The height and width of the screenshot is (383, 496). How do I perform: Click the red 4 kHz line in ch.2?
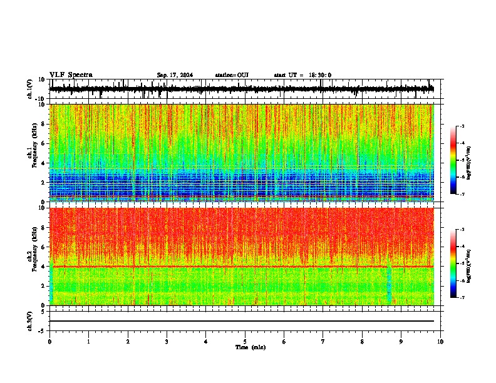click(x=243, y=267)
